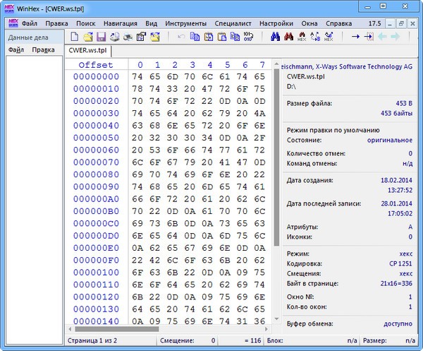The width and height of the screenshot is (423, 351).
Task: Save the file with the floppy disk icon
Action: click(x=102, y=36)
